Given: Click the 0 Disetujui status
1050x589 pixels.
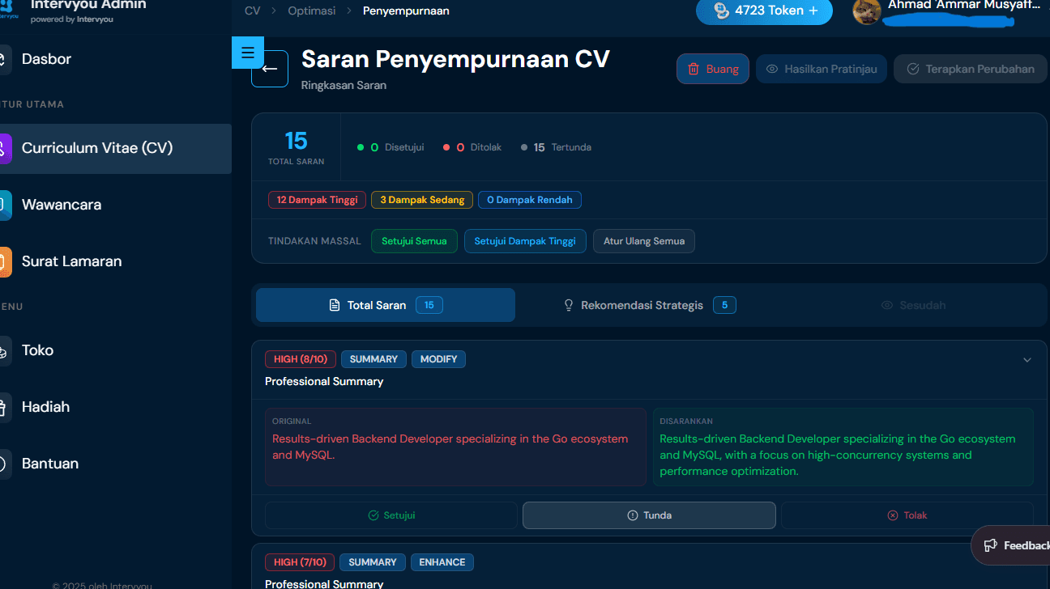Looking at the screenshot, I should click(391, 147).
